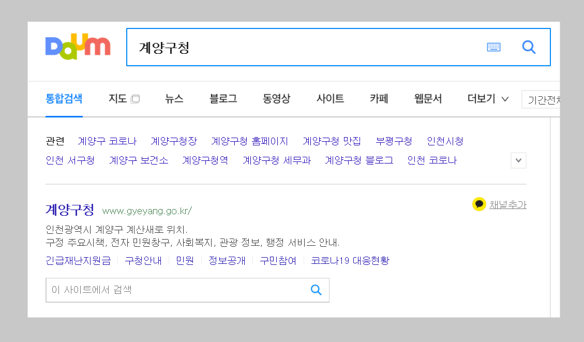The width and height of the screenshot is (584, 342).
Task: Click the magnifier icon in site search box
Action: [x=316, y=290]
